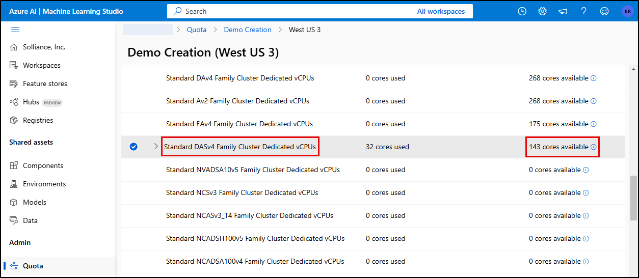Click the search magnifier icon

point(177,11)
